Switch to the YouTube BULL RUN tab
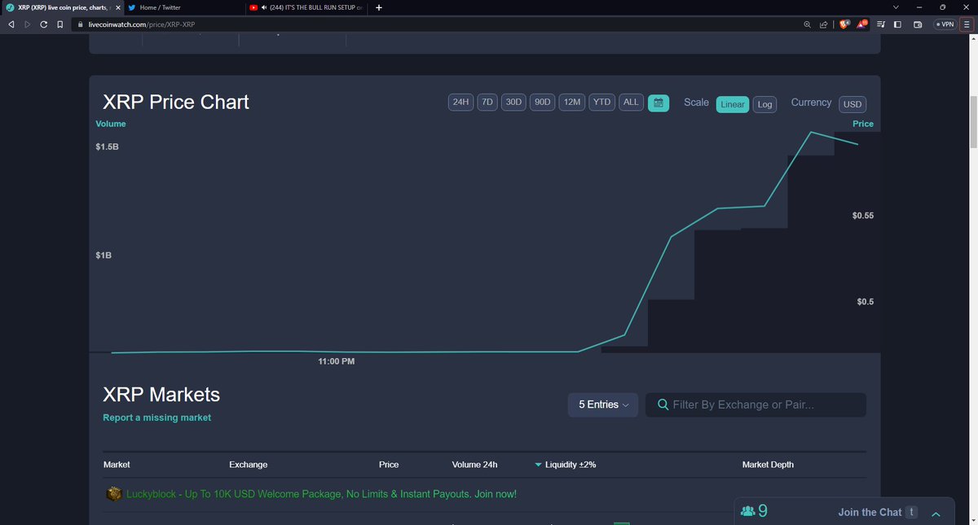 click(306, 7)
